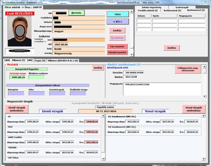Viewport: 211px width, 166px height.
Task: Click the Tan. nyomtat print button
Action: [117, 47]
